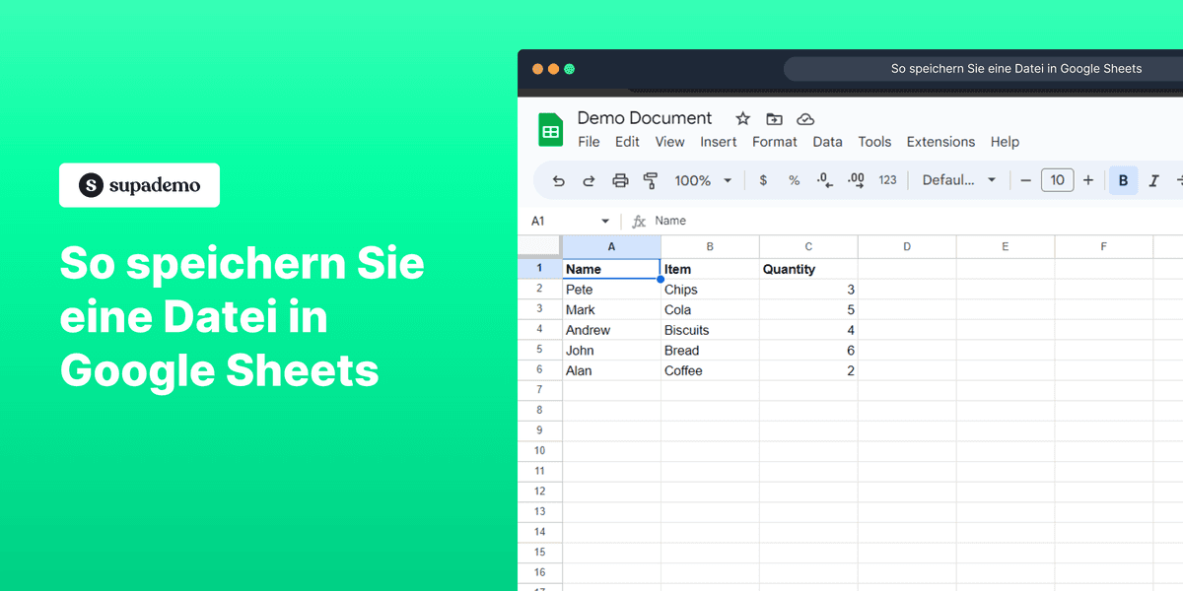Click the Undo icon
This screenshot has width=1183, height=591.
tap(558, 180)
